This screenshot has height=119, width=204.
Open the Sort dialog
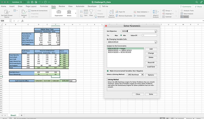(x=86, y=13)
